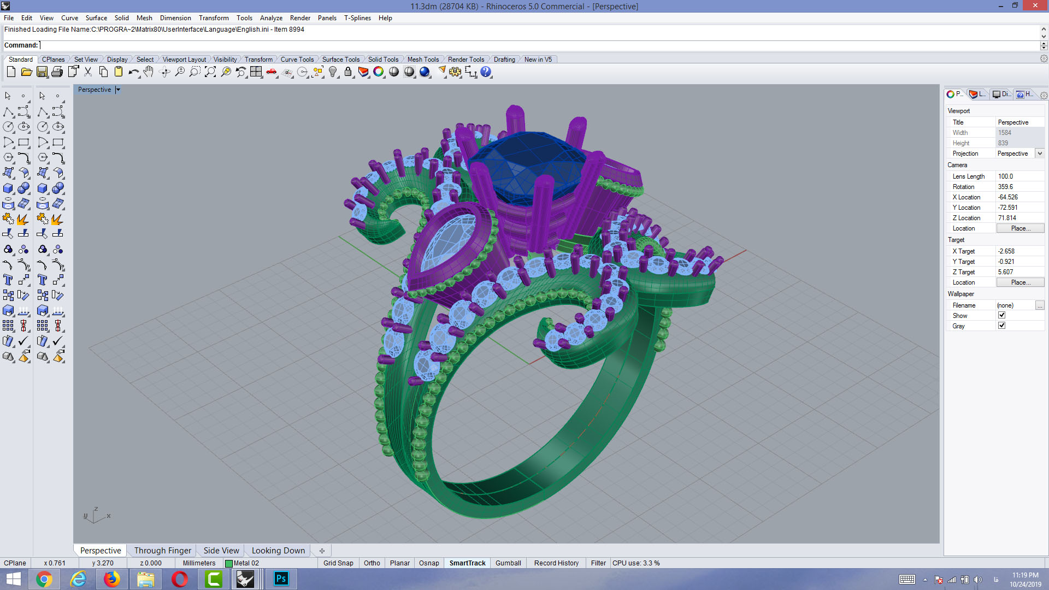Switch to the Through Finger viewport tab
The height and width of the screenshot is (590, 1049).
(x=163, y=551)
